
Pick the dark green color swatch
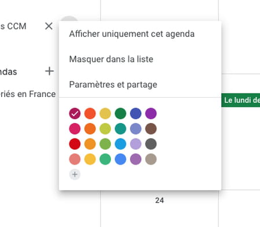(x=120, y=113)
